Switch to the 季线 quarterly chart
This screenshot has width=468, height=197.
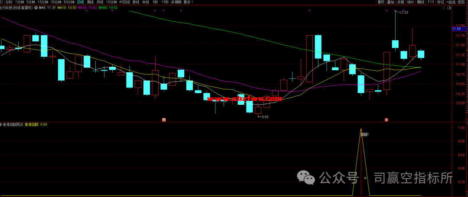tap(136, 2)
